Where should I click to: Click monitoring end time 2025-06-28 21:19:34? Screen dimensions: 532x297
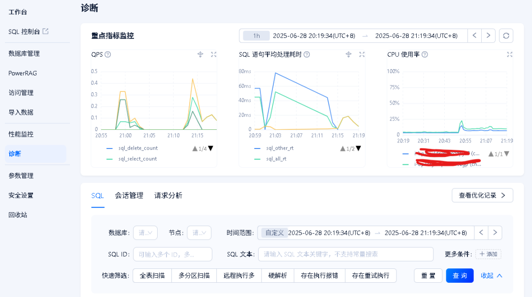point(416,36)
